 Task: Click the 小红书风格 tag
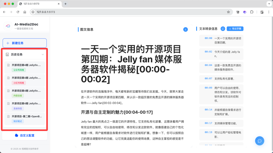(x=19, y=83)
